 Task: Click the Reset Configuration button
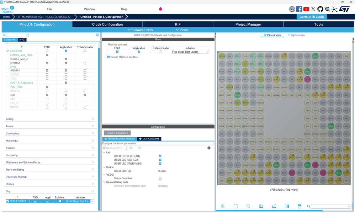(117, 133)
